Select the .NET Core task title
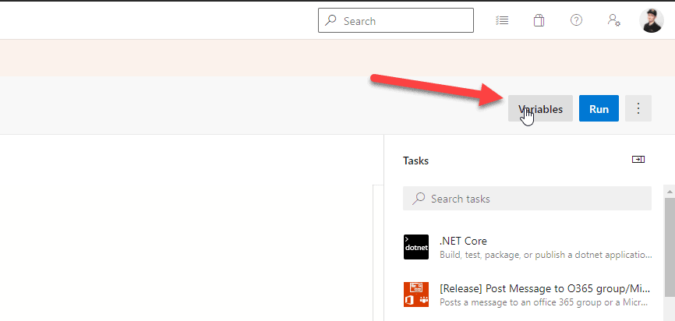 (463, 241)
